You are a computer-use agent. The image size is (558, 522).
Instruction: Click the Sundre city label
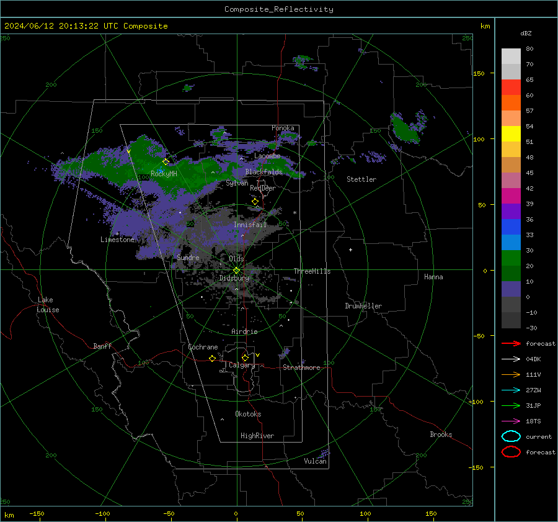[x=188, y=258]
